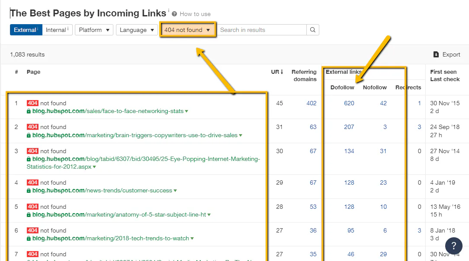
Task: Open the 2018-tech-trends-to-watch link
Action: click(110, 239)
